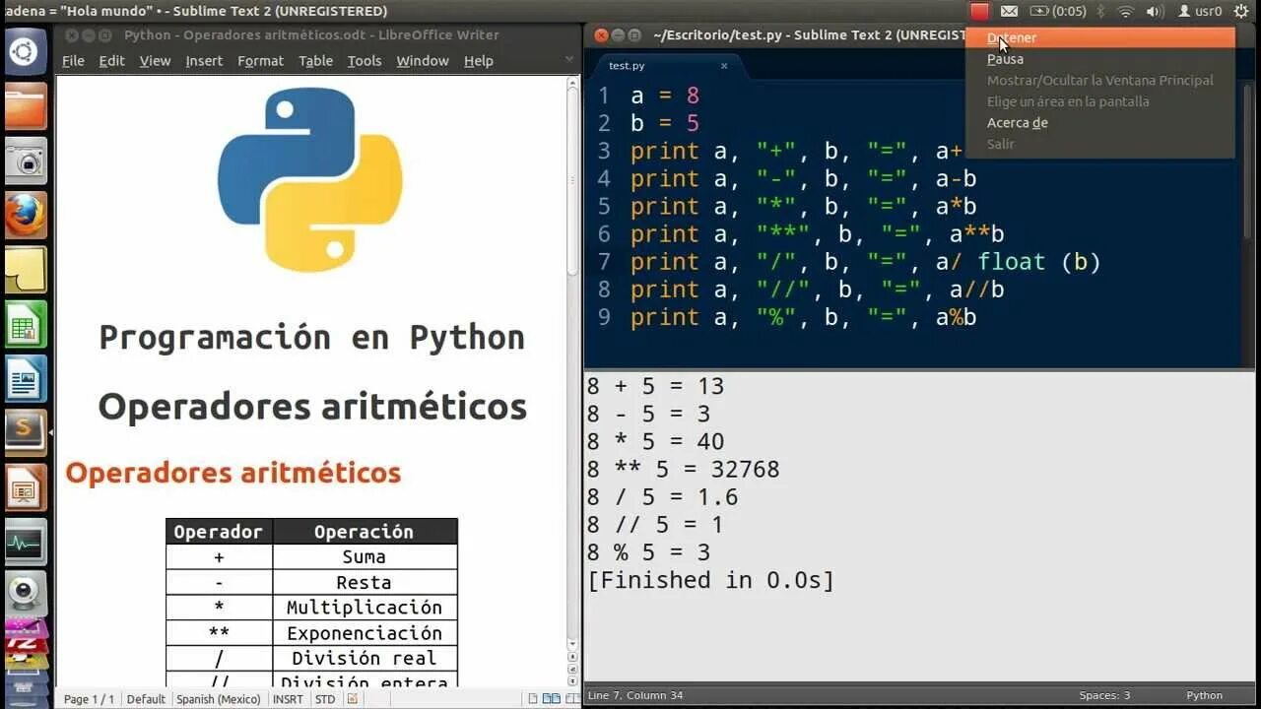Toggle STD selection mode in Writer status bar
1261x709 pixels.
click(324, 699)
